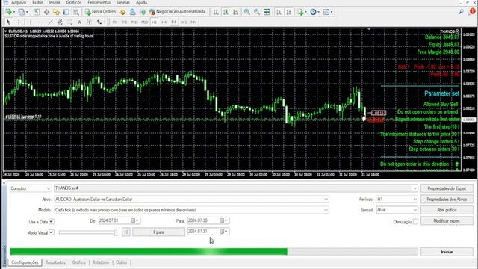478x269 pixels.
Task: Switch chart to line chart icon
Action: 235,12
